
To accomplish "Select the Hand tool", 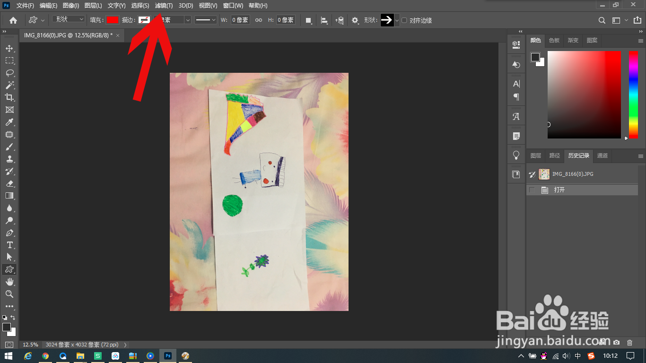I will click(9, 282).
